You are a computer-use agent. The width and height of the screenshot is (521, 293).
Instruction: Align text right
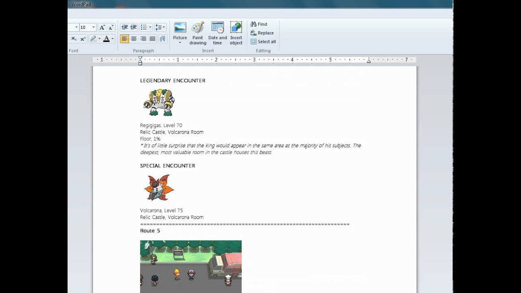click(143, 39)
